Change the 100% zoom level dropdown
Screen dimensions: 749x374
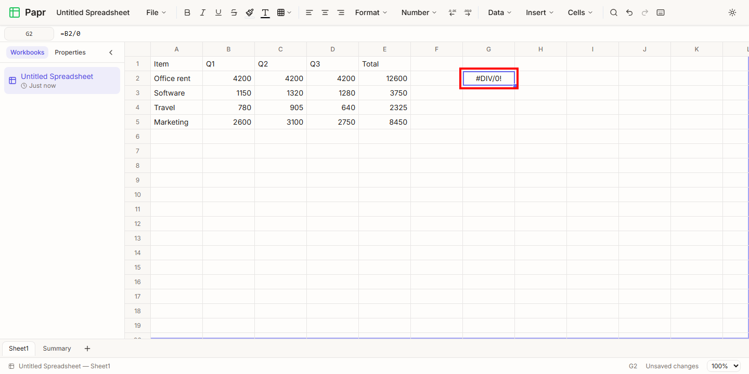[724, 366]
